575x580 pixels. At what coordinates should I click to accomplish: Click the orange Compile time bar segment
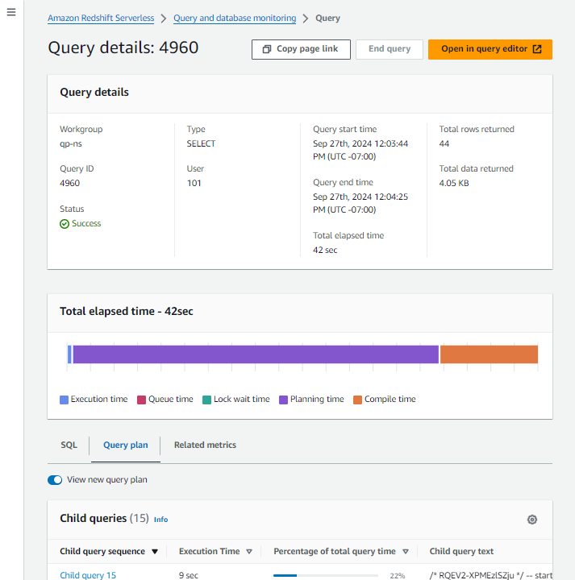pyautogui.click(x=489, y=354)
